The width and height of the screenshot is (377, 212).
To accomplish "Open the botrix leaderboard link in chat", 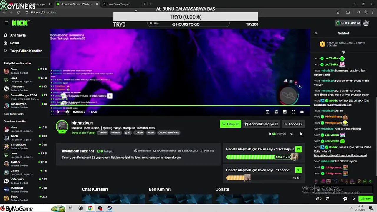I will point(340,155).
